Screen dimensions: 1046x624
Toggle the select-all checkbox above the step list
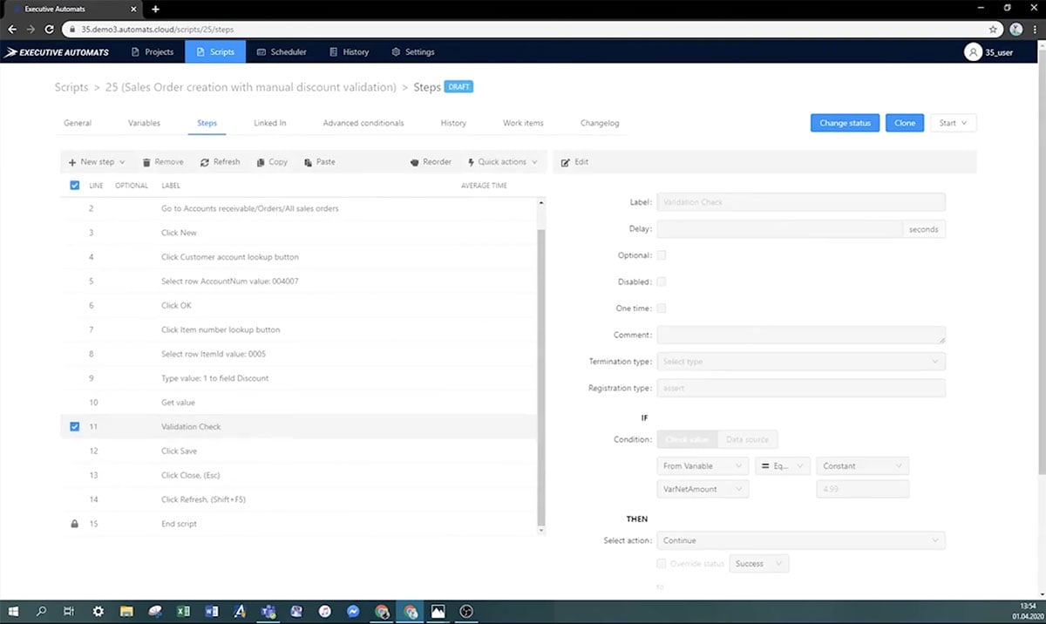[x=74, y=185]
